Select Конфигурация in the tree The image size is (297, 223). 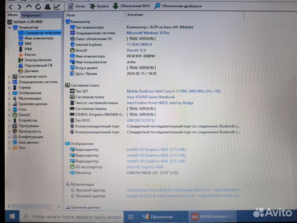[28, 137]
